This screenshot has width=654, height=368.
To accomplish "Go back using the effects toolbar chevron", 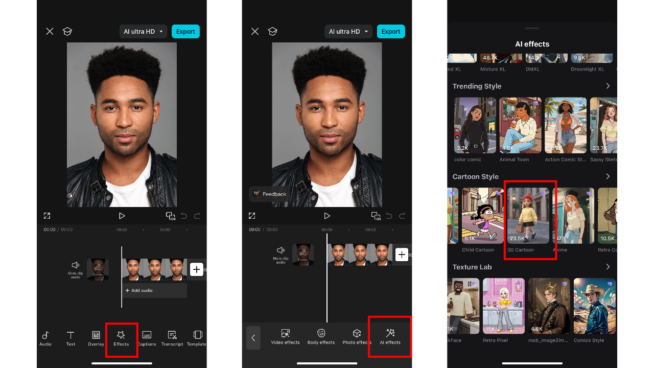I will 253,338.
